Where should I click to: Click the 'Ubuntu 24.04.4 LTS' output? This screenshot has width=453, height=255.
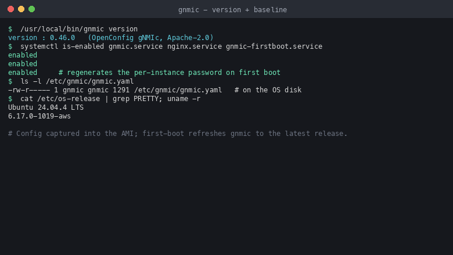click(46, 107)
